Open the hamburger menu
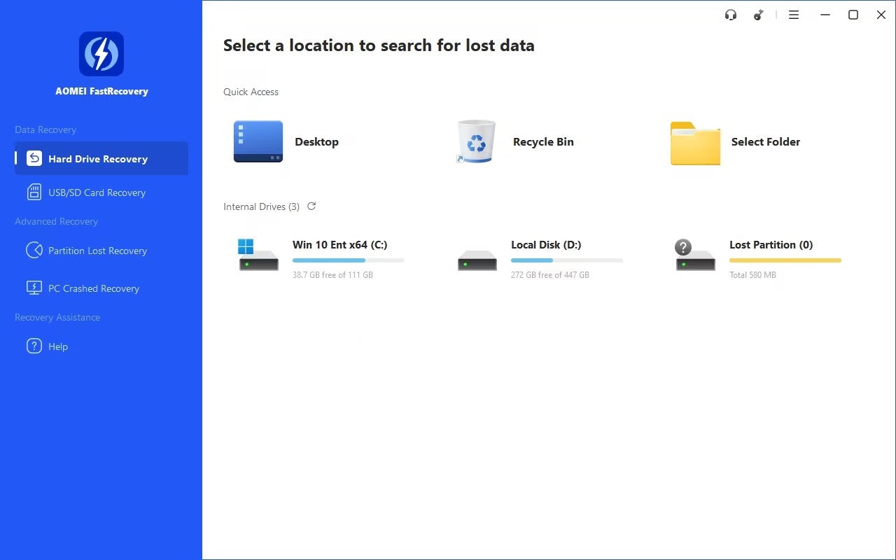This screenshot has height=560, width=896. [794, 14]
